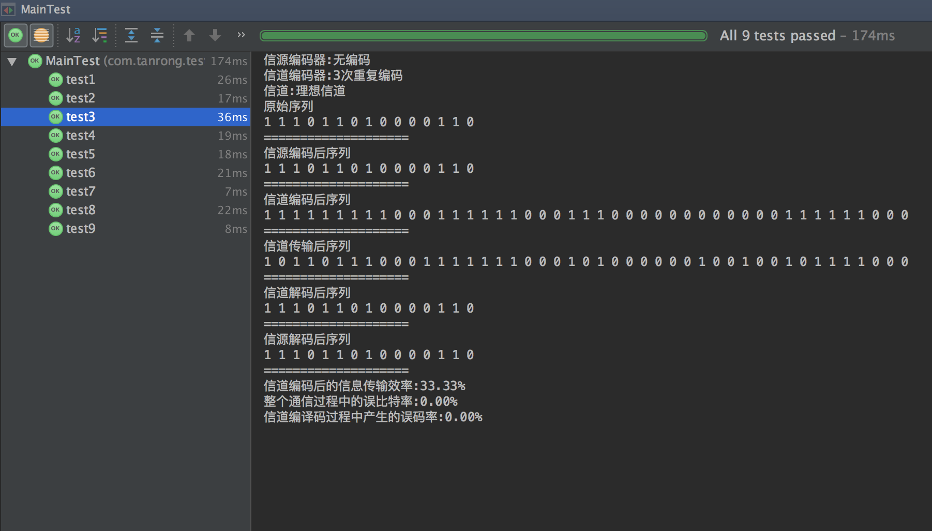Viewport: 932px width, 531px height.
Task: Click the OK status icon of MainTest
Action: (x=35, y=61)
